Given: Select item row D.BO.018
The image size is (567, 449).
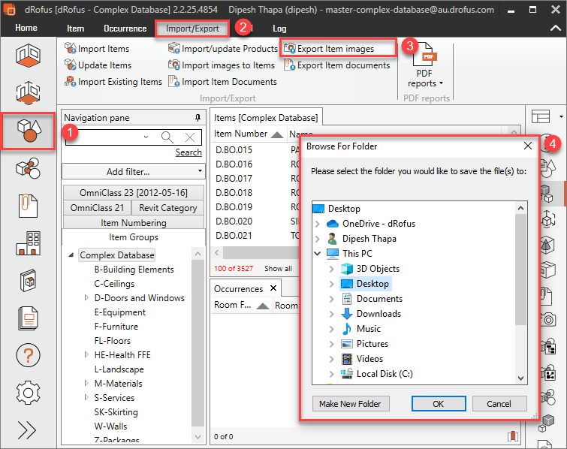Looking at the screenshot, I should 234,193.
